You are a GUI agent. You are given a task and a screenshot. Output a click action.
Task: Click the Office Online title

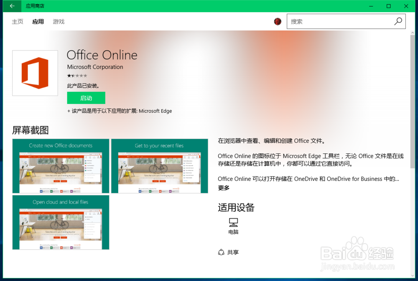102,55
